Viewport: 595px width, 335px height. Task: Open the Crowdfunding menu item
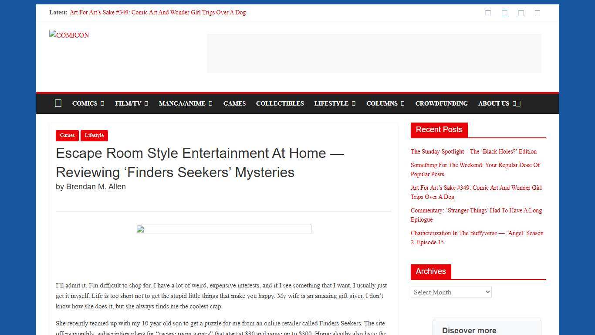pos(441,103)
